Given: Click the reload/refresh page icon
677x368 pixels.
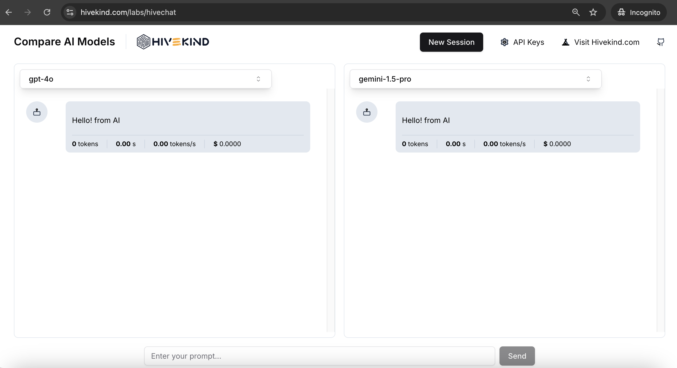Looking at the screenshot, I should [x=47, y=12].
